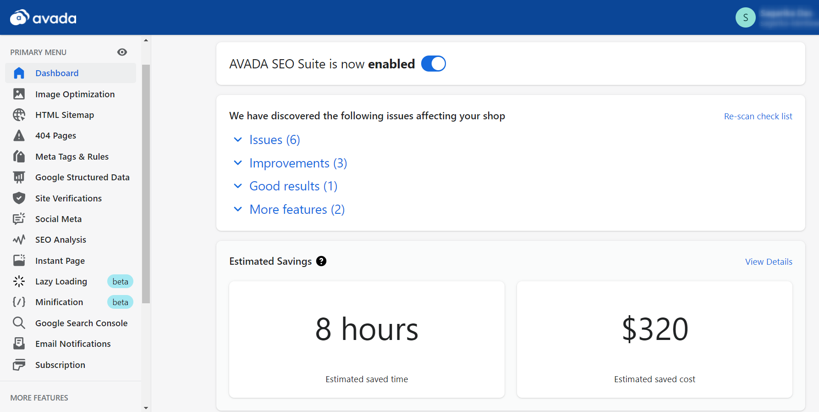Click sidebar scrollbar up arrow

coord(146,40)
